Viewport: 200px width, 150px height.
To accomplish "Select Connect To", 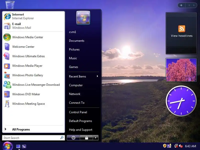I will 77,103.
